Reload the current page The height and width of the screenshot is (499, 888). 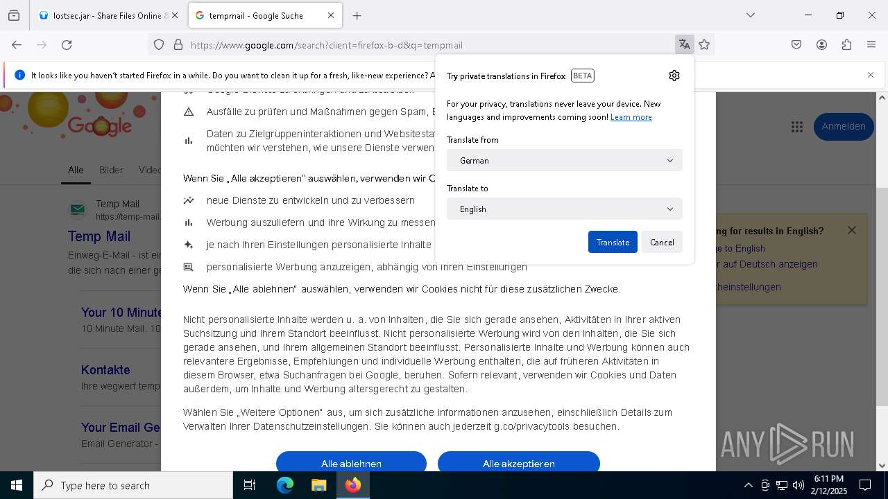pos(67,45)
